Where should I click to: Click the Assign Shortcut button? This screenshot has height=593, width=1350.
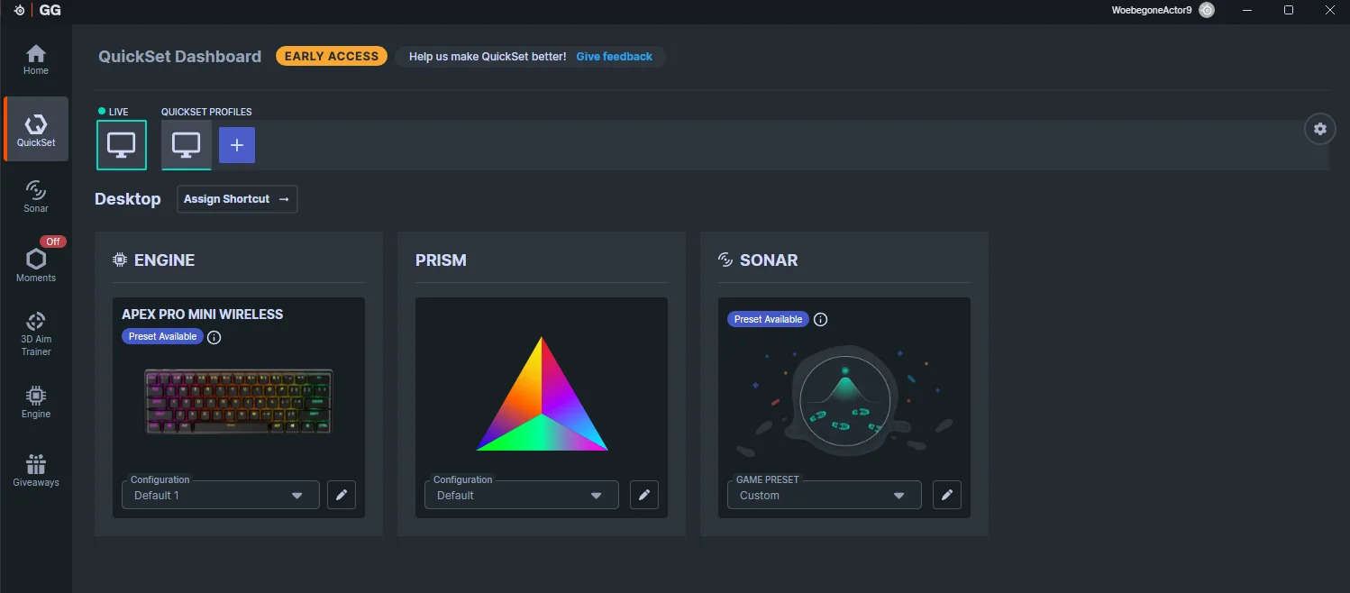pyautogui.click(x=237, y=199)
